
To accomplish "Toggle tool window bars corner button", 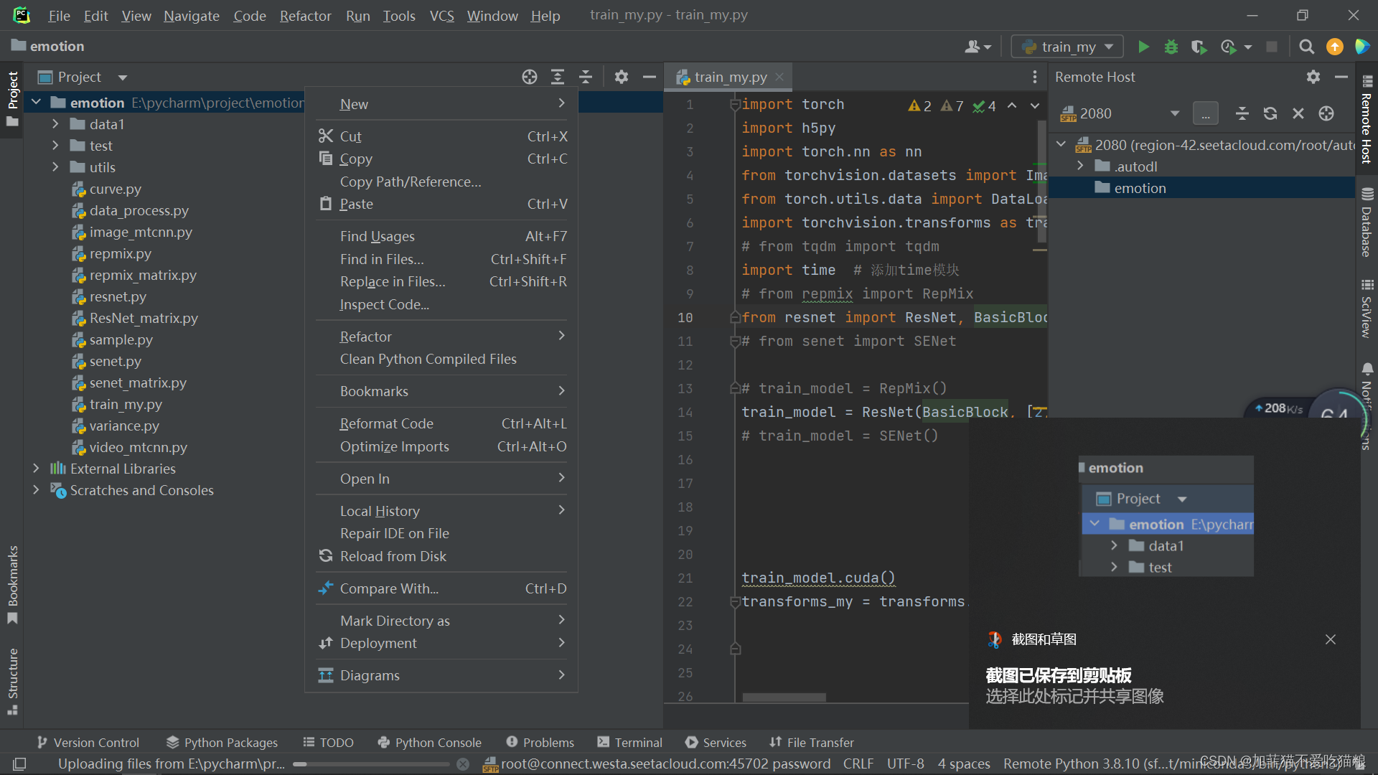I will pos(19,764).
